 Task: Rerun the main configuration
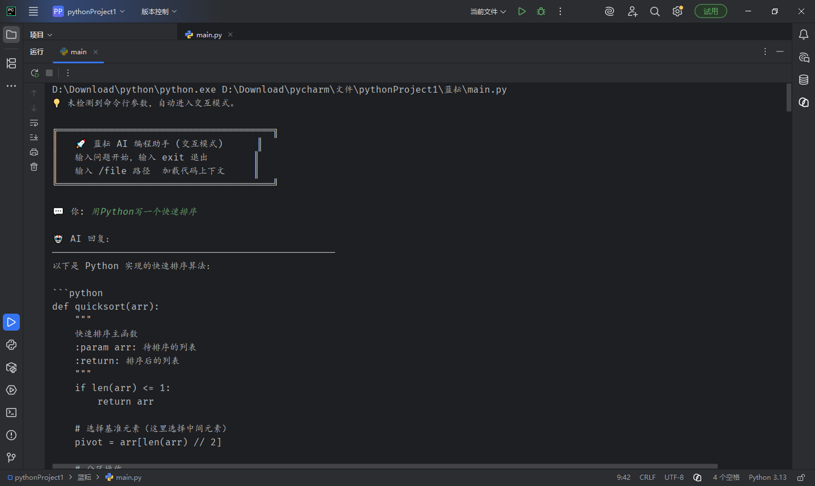point(35,73)
